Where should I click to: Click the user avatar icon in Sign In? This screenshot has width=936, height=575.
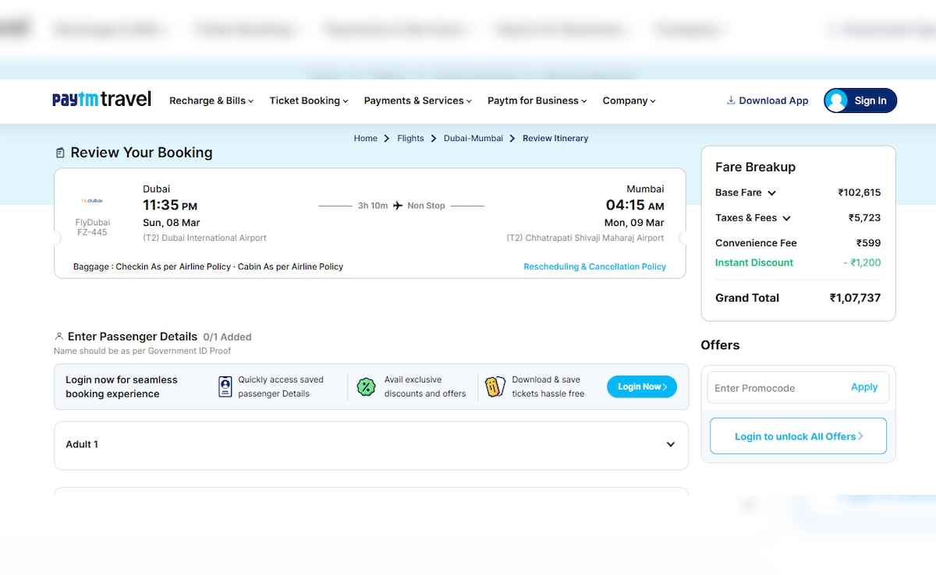click(x=837, y=101)
